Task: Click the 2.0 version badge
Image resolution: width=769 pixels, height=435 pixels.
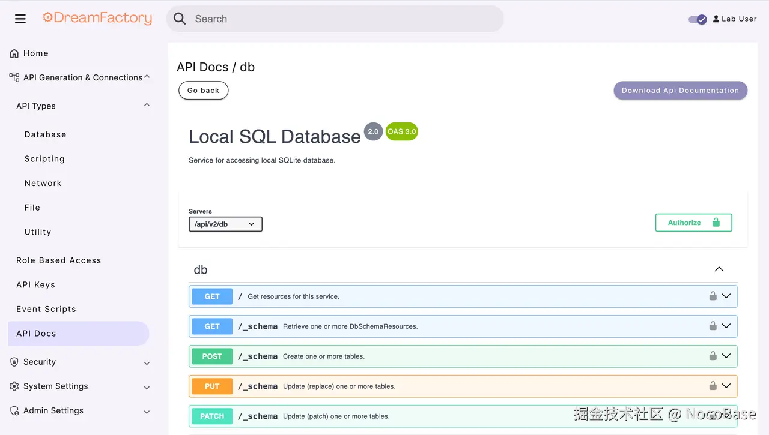Action: point(373,131)
